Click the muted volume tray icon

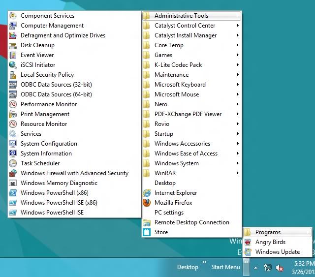[280, 268]
